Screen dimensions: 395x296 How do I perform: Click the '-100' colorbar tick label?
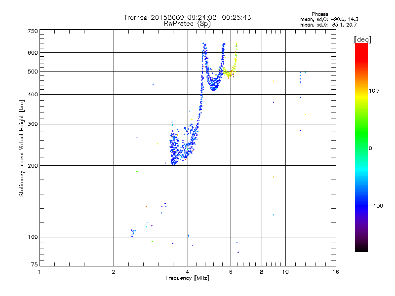coord(376,206)
